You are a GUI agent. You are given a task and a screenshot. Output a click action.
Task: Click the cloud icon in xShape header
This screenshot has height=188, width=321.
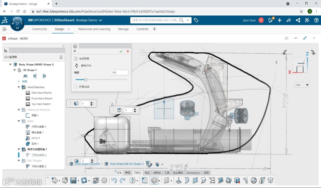point(286,38)
